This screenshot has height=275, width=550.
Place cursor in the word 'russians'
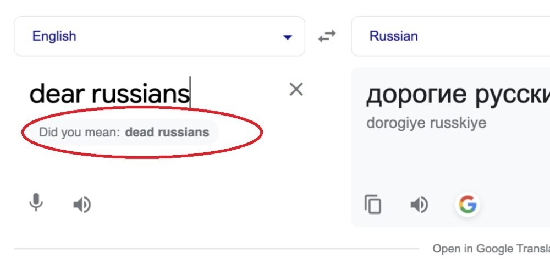coord(140,95)
